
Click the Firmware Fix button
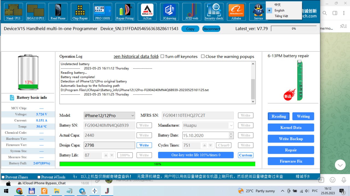(x=291, y=161)
